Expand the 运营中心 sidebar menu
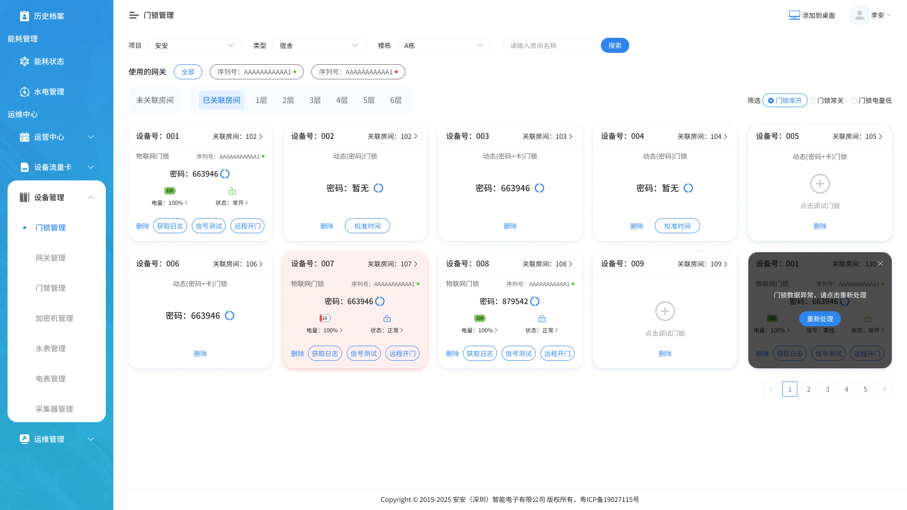Screen dimensions: 907x510 coord(57,137)
